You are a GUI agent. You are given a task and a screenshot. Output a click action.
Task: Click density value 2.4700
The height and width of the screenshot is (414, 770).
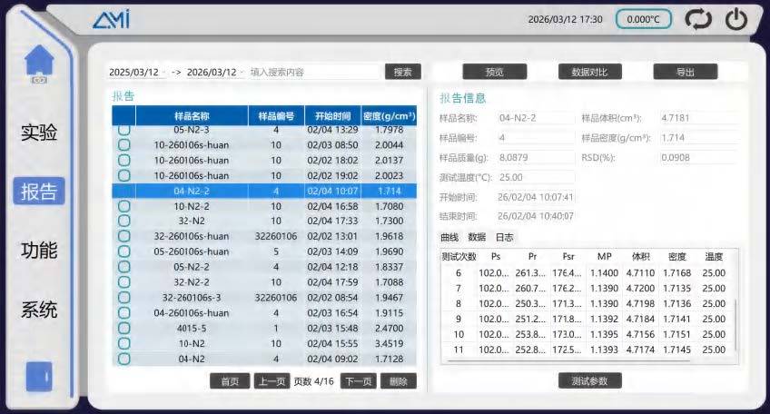(389, 328)
